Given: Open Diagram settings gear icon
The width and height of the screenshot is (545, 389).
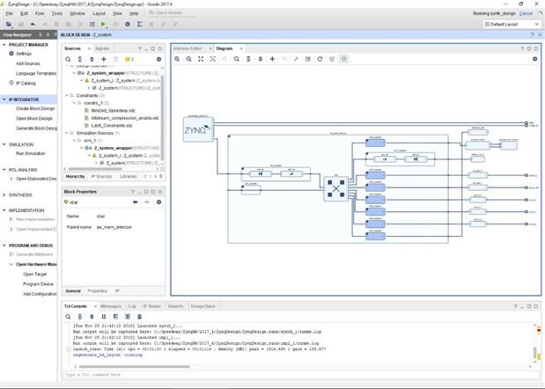Looking at the screenshot, I should click(534, 59).
